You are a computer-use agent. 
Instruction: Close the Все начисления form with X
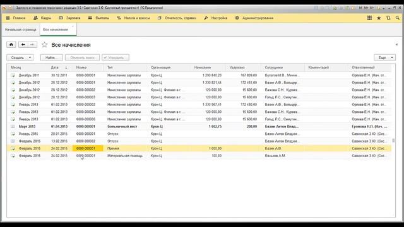click(x=396, y=45)
